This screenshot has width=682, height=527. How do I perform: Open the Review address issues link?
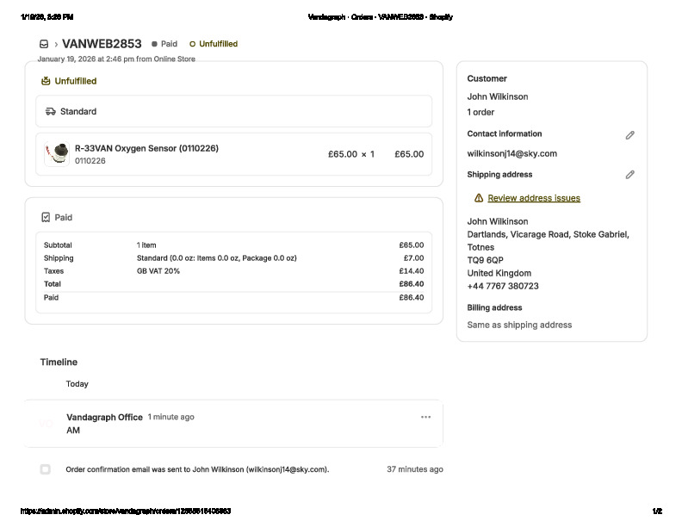[x=533, y=198]
